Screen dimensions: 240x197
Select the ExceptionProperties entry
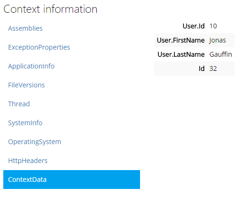tap(39, 47)
